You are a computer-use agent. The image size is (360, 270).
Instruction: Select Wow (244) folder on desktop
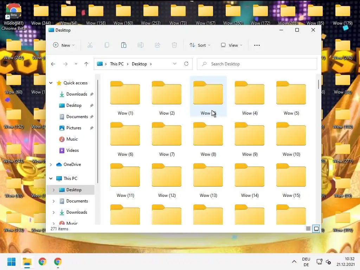click(x=41, y=14)
